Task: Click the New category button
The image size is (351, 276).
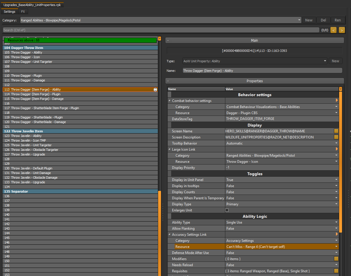Action: [309, 20]
